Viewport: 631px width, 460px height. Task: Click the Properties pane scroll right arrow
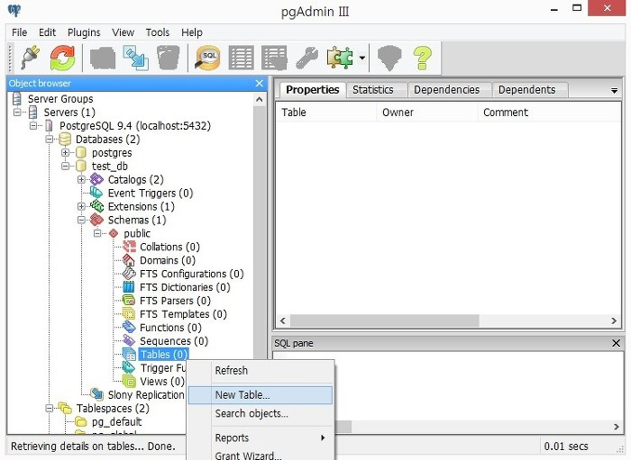pyautogui.click(x=614, y=320)
